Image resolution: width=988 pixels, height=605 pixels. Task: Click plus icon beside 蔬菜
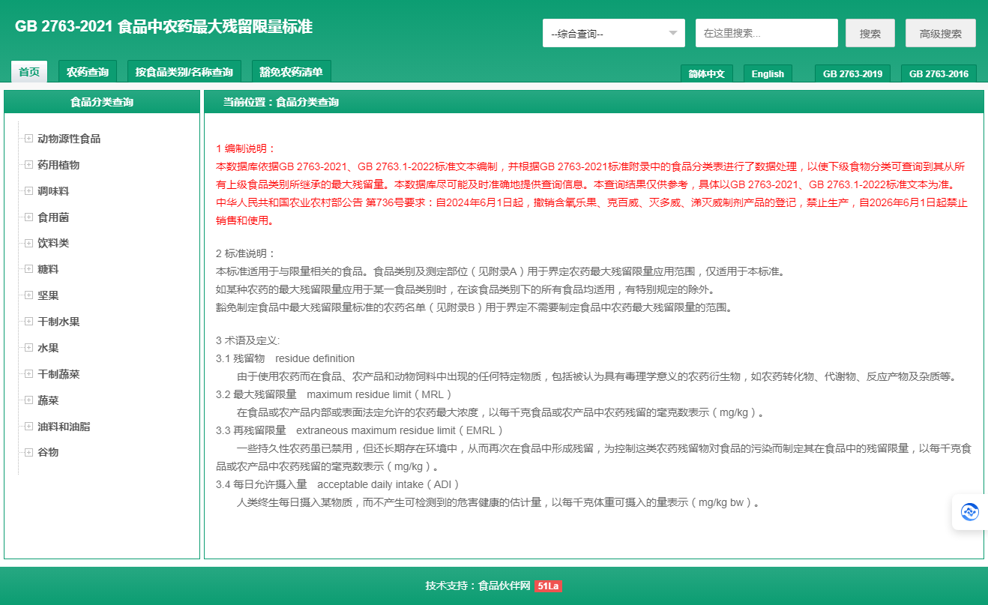click(28, 400)
